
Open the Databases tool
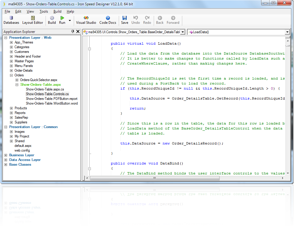[x=11, y=21]
